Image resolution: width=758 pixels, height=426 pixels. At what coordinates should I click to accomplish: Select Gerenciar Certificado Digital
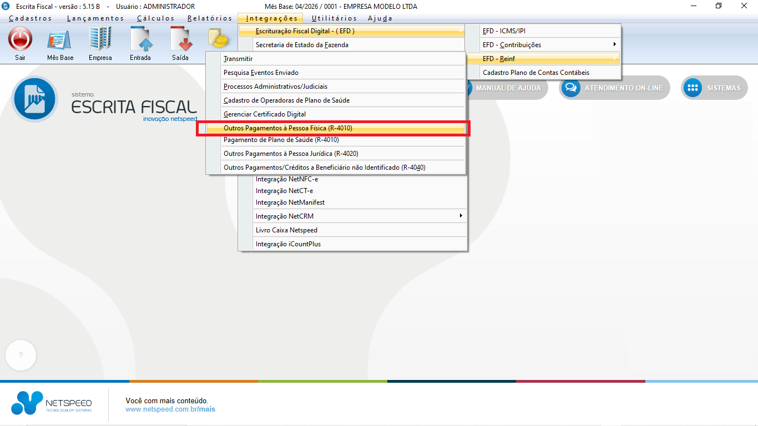(264, 114)
